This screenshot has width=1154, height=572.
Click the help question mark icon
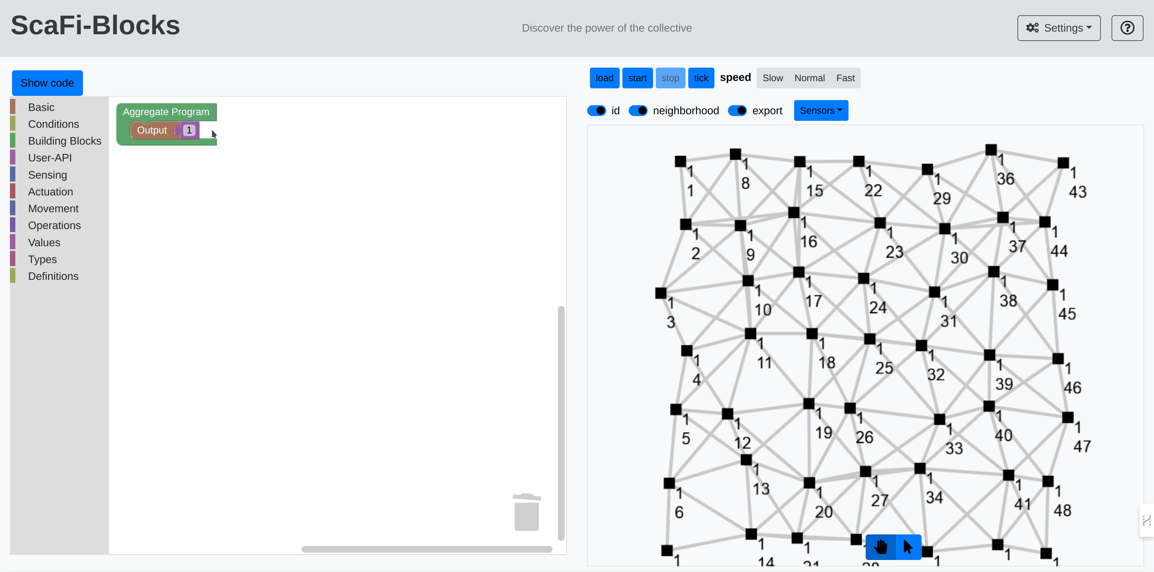point(1128,27)
